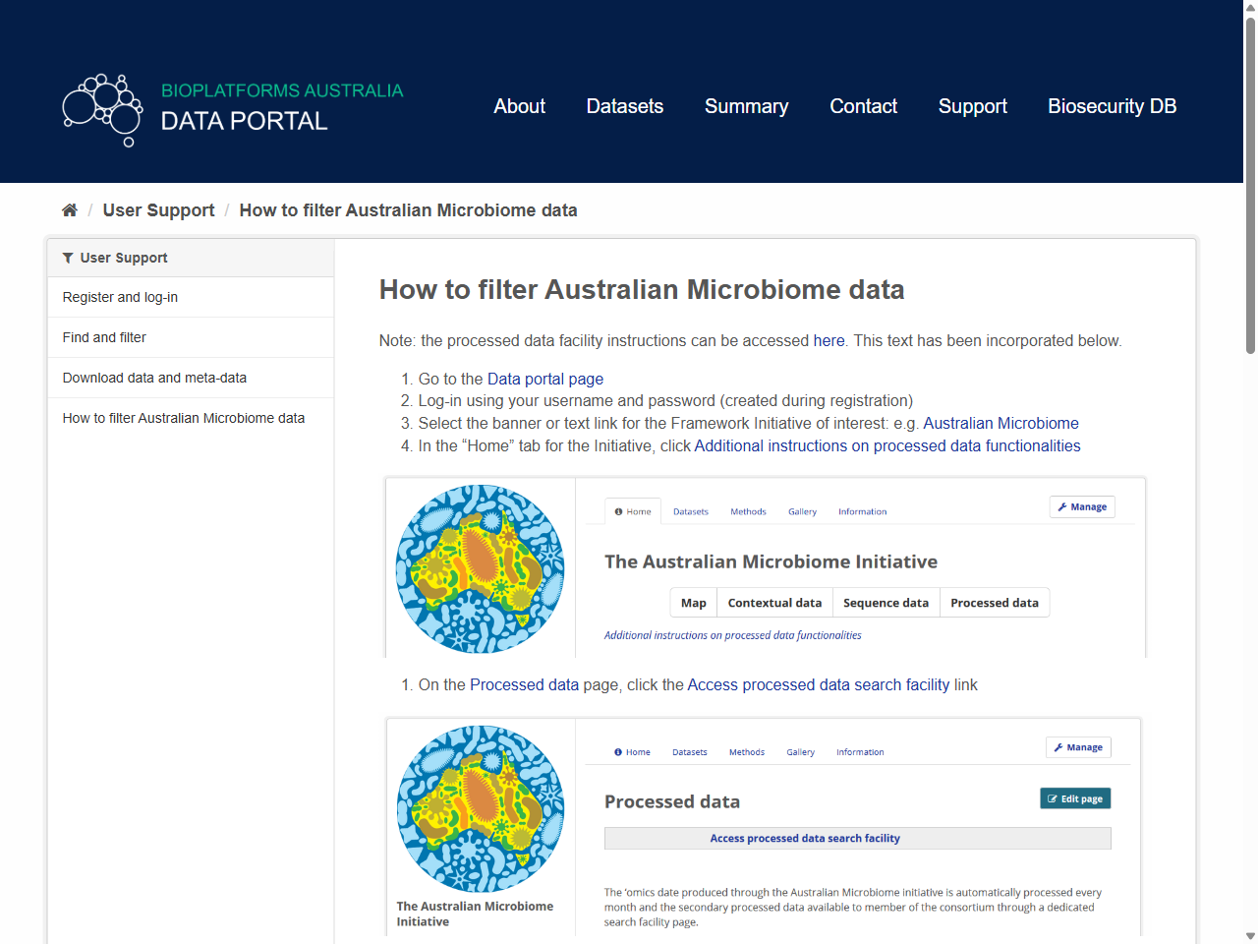
Task: Open Additional instructions on processed data functionalities
Action: point(887,445)
